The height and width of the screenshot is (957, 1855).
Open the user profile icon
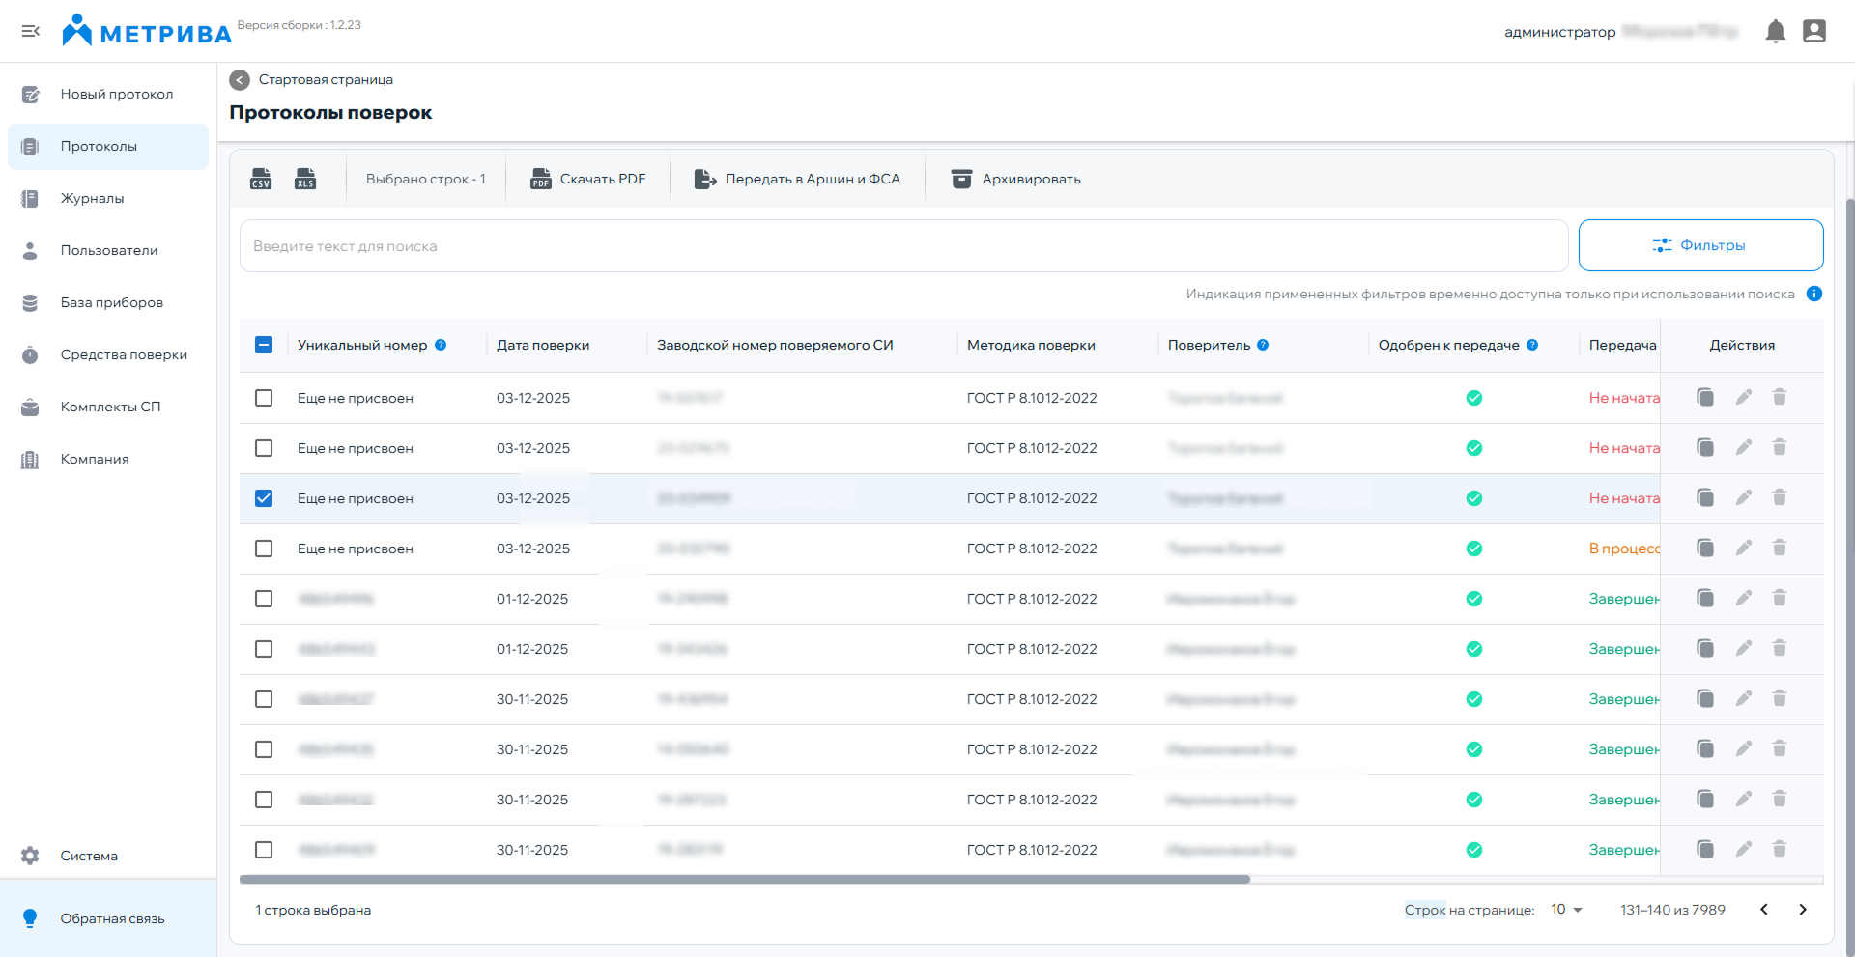click(1814, 32)
